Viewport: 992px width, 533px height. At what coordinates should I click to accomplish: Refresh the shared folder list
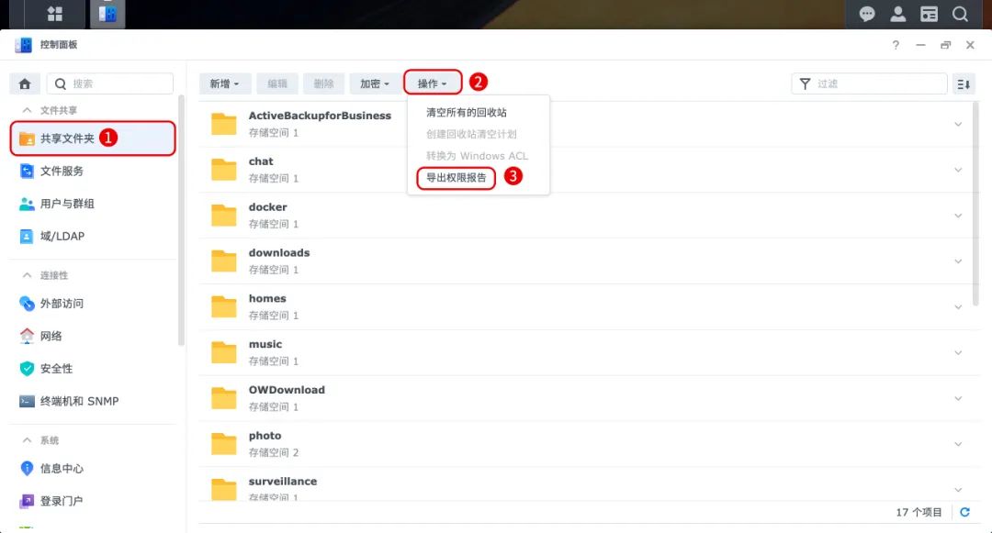[x=964, y=512]
